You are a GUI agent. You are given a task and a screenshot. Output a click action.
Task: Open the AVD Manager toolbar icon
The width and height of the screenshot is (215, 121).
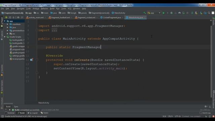pyautogui.click(x=196, y=13)
